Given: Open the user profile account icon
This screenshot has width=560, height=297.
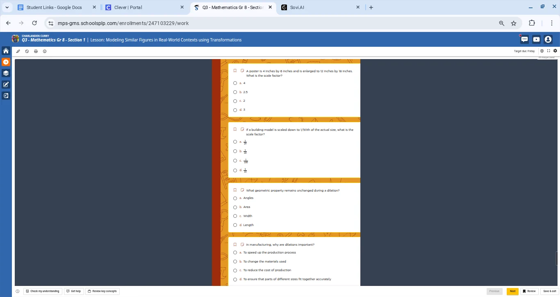Looking at the screenshot, I should click(x=548, y=39).
